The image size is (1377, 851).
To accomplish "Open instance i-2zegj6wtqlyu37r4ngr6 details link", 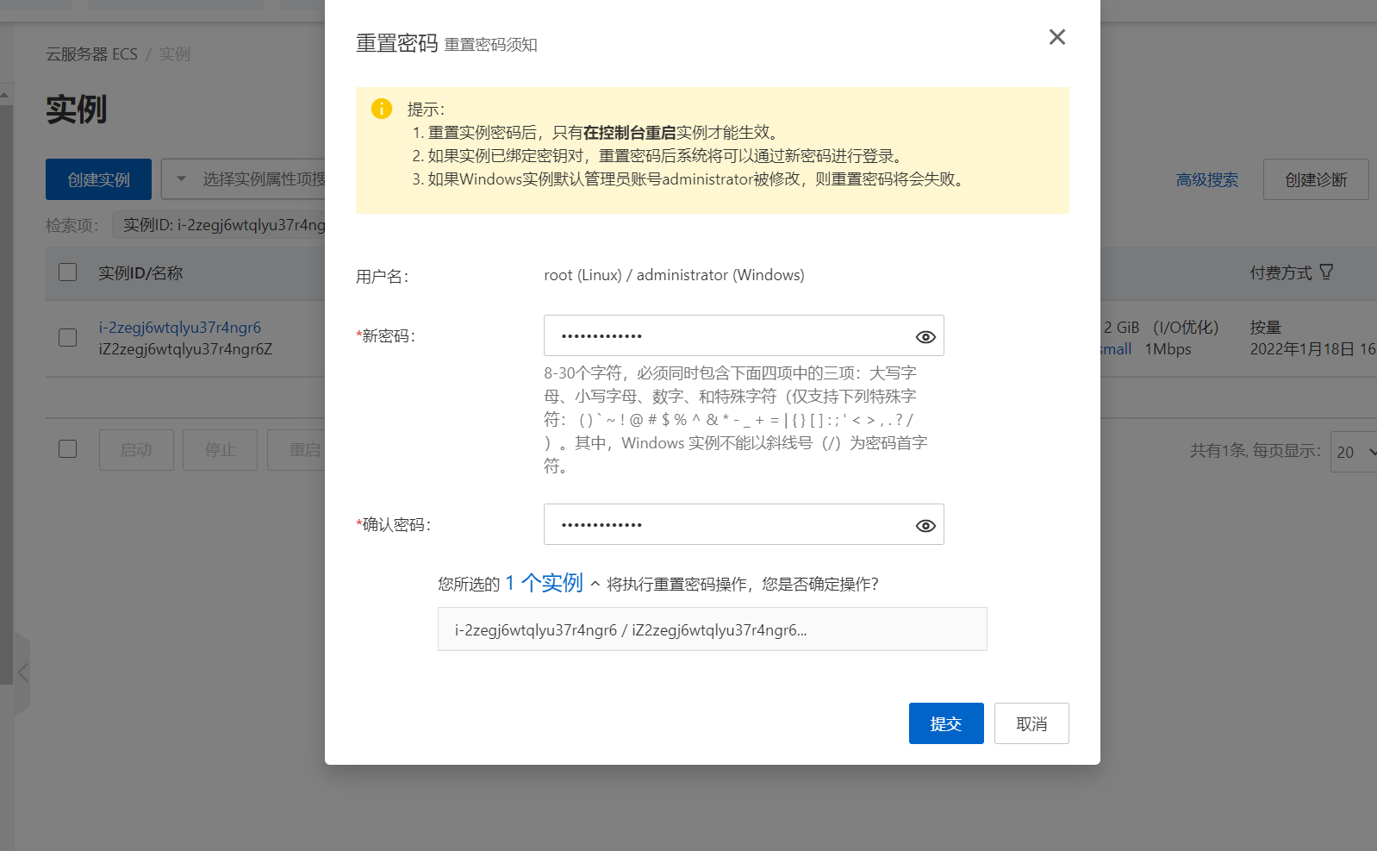I will tap(179, 328).
